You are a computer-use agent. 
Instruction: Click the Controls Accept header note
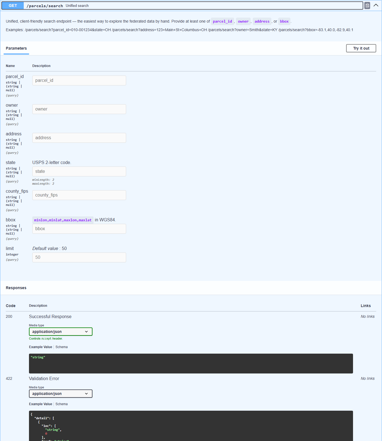coord(46,338)
